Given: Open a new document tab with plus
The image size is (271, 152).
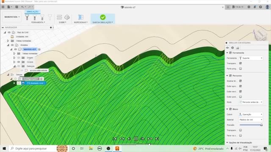Looking at the screenshot, I should pos(228,7).
